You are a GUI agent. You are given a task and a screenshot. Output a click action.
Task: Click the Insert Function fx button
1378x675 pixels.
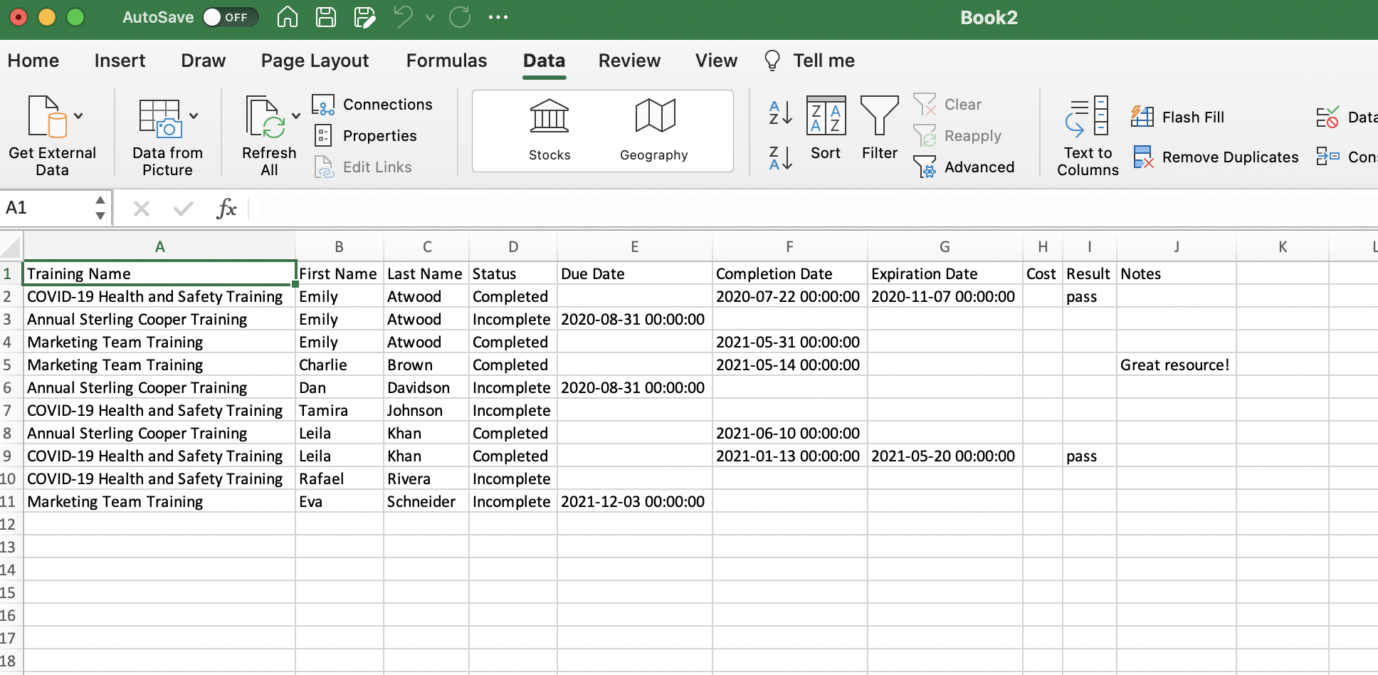[x=226, y=208]
